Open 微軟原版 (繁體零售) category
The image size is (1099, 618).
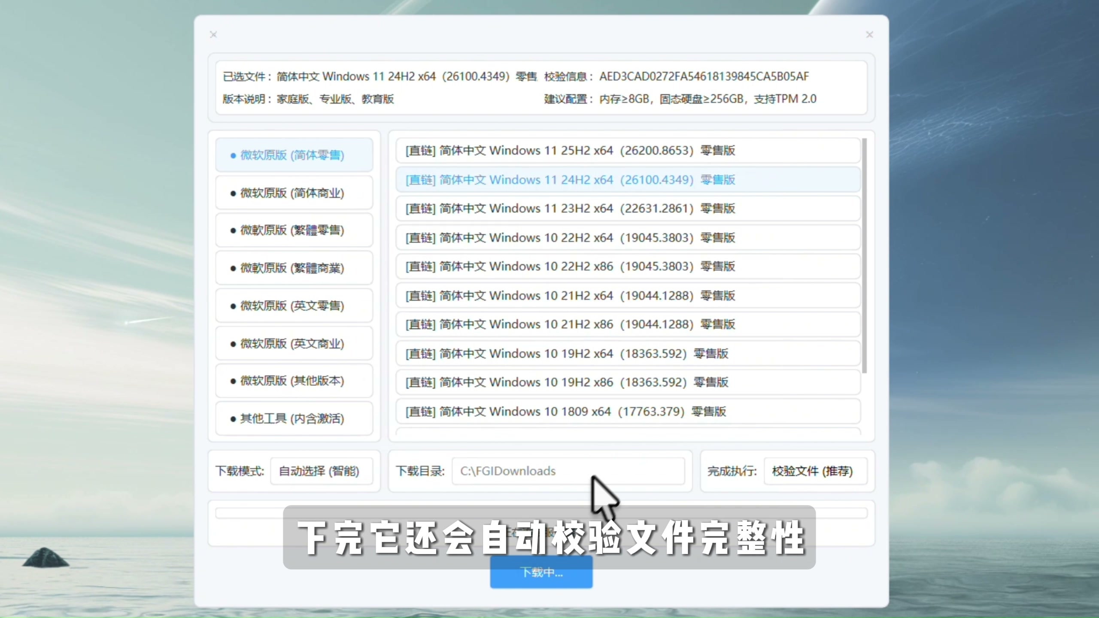pyautogui.click(x=294, y=230)
